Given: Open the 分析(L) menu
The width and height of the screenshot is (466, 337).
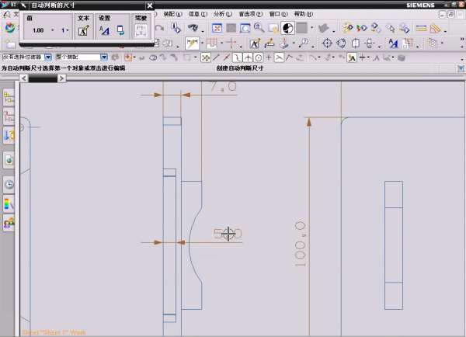Looking at the screenshot, I should tap(223, 14).
